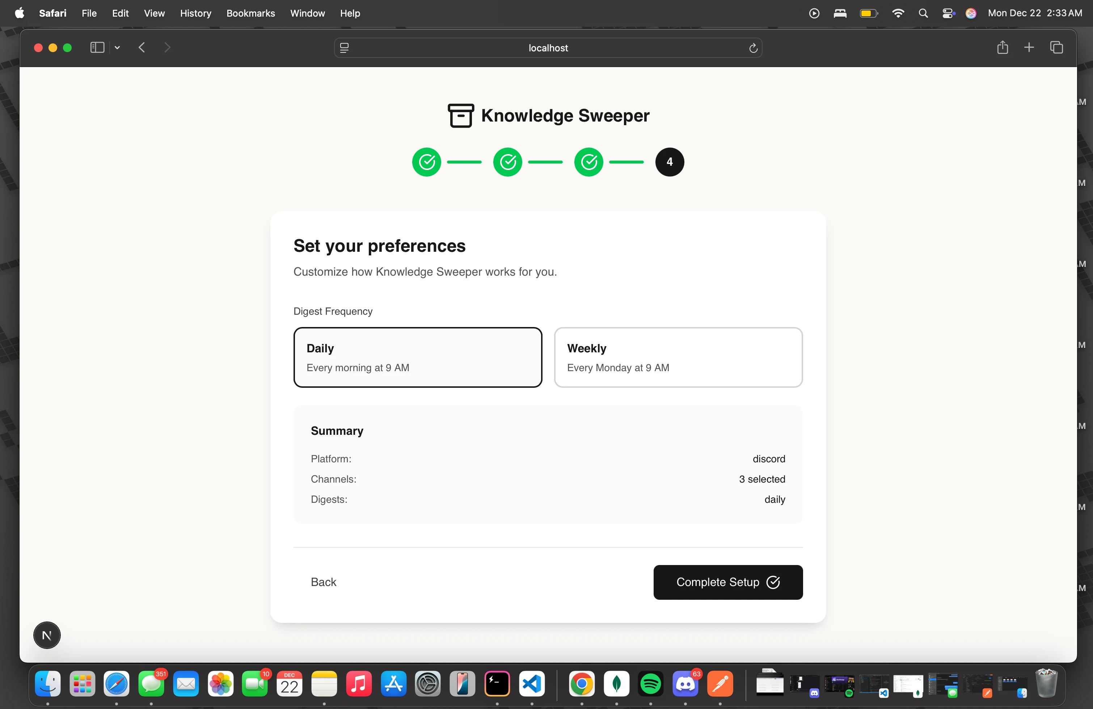
Task: Click the Complete Setup button
Action: click(727, 582)
